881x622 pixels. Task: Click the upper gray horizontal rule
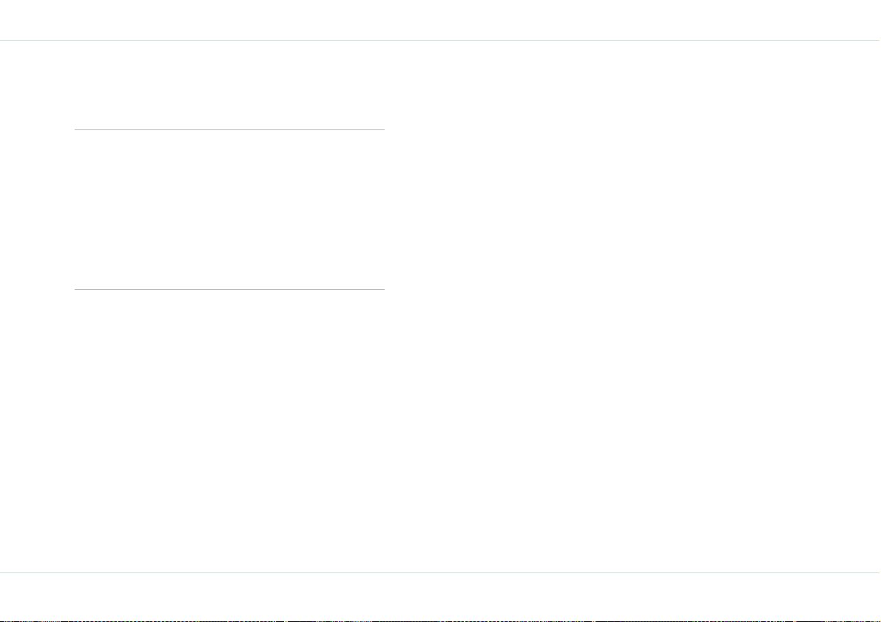pyautogui.click(x=229, y=129)
